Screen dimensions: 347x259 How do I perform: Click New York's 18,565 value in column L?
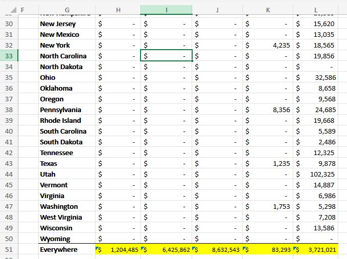(x=316, y=45)
